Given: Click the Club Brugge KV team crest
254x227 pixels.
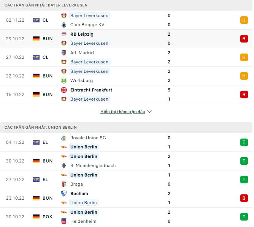Looking at the screenshot, I should (x=64, y=25).
